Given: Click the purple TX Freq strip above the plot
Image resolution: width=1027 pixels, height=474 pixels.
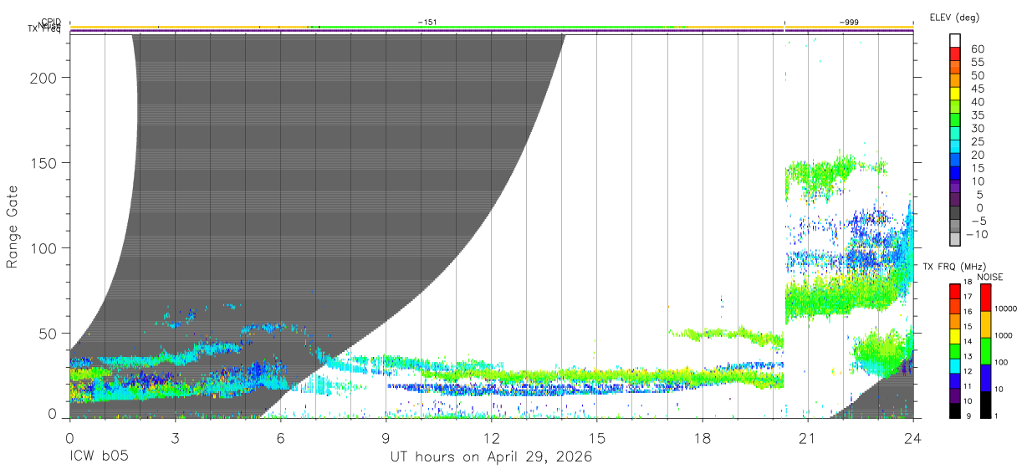Looking at the screenshot, I should (492, 32).
